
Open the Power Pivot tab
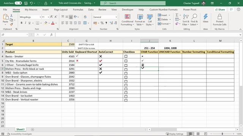190,9
